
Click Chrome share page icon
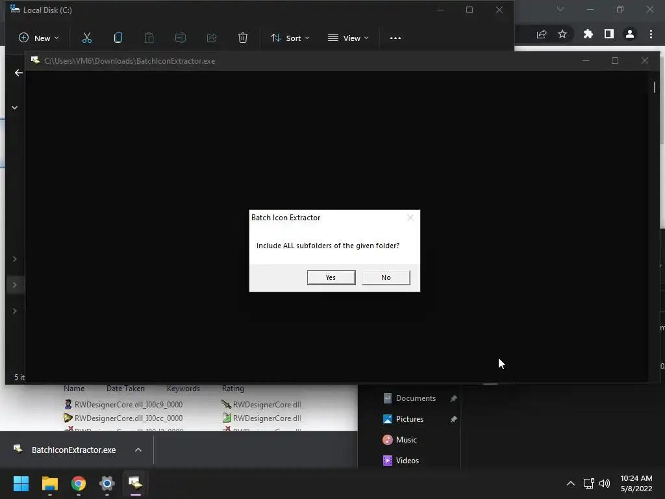pyautogui.click(x=542, y=34)
